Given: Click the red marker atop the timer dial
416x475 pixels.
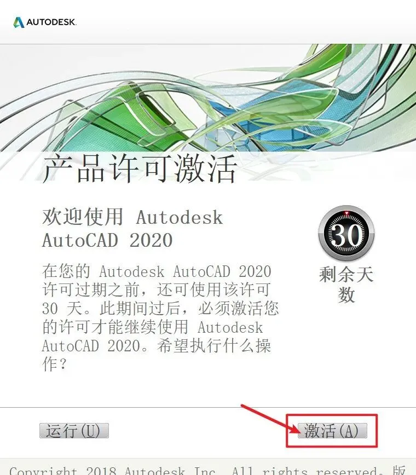Looking at the screenshot, I should (346, 213).
